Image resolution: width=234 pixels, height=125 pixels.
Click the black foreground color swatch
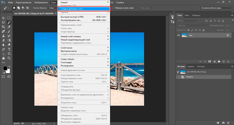click(x=5, y=68)
